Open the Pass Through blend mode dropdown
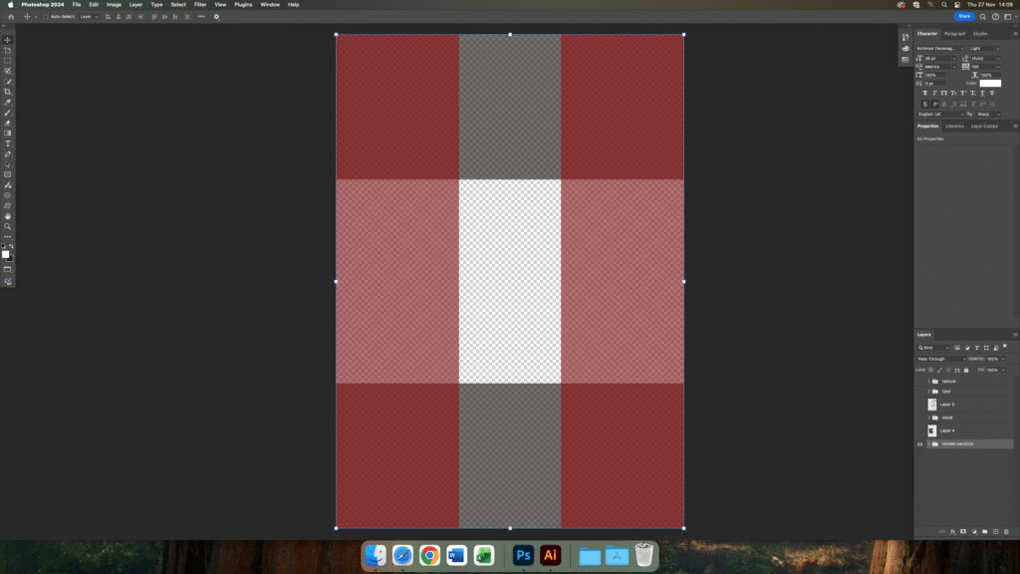The image size is (1020, 574). [x=941, y=359]
